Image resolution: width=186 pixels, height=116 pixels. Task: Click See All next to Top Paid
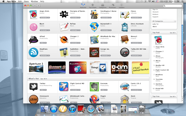tap(173, 33)
